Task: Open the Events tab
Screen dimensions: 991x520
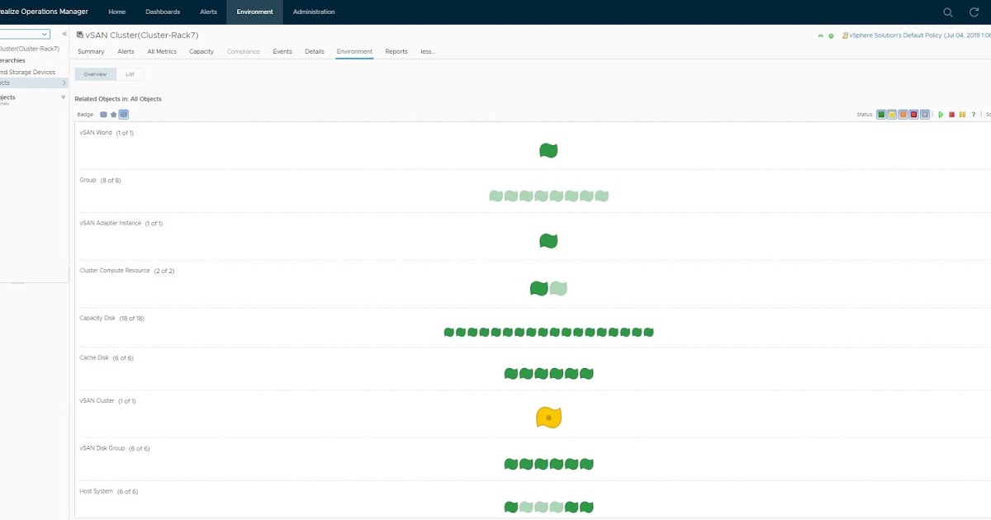Action: pyautogui.click(x=282, y=51)
